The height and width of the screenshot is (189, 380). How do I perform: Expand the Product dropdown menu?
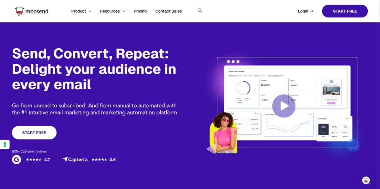pos(81,11)
